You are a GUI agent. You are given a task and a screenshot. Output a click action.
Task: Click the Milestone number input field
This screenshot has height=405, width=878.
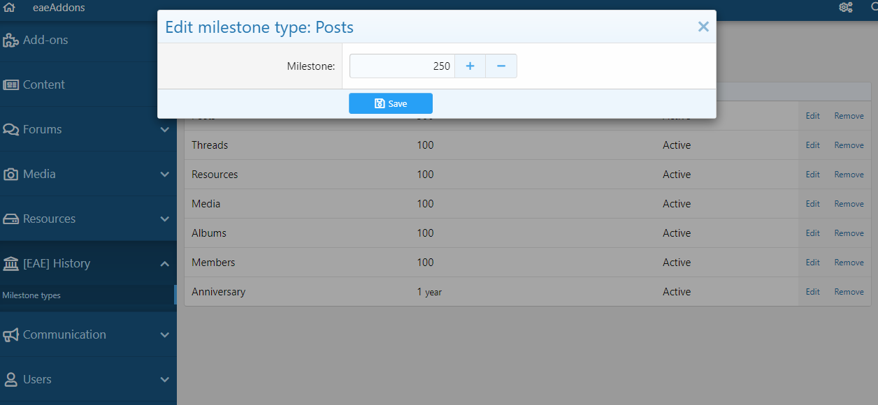point(402,66)
